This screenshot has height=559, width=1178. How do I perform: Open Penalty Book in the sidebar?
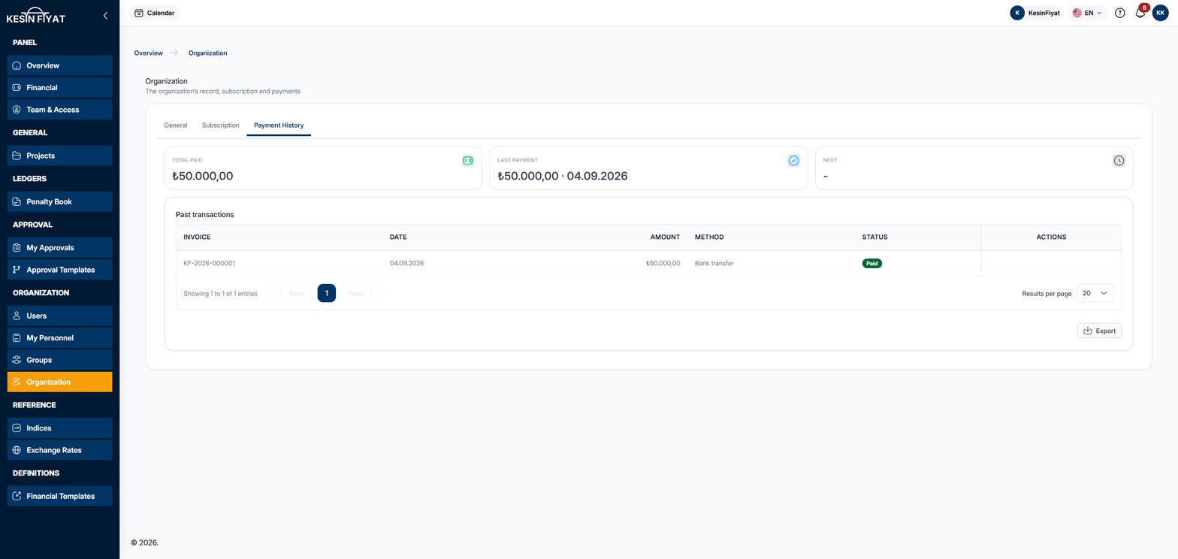point(59,201)
